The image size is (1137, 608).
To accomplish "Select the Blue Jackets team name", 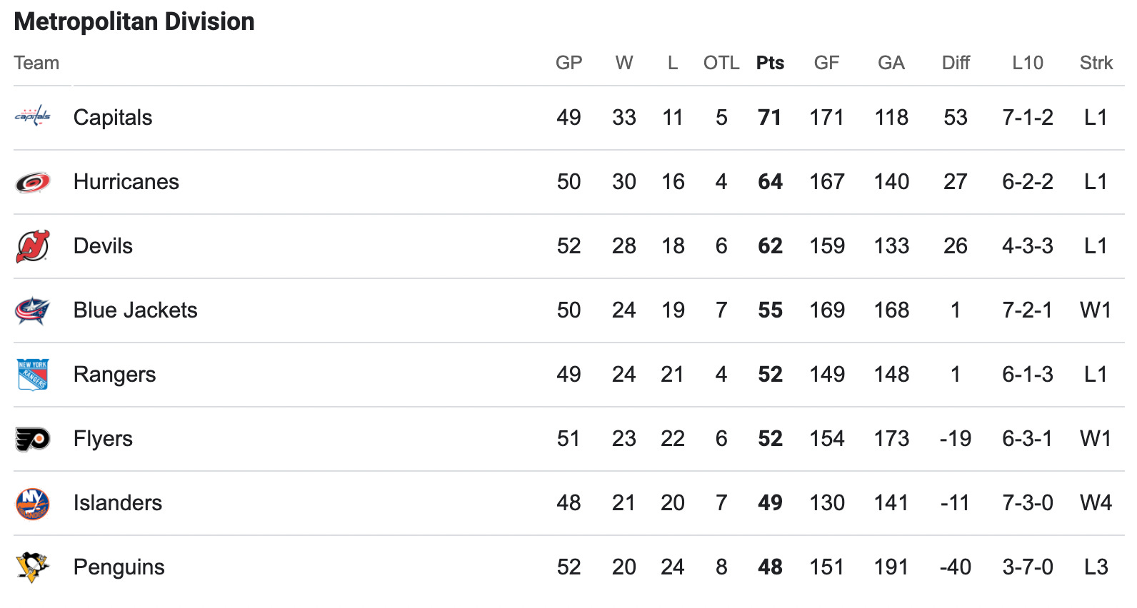I will [x=136, y=310].
